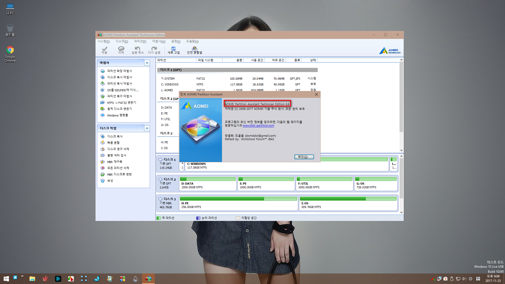
Task: Click the 적용 (Apply) checkmark toolbar icon
Action: pyautogui.click(x=104, y=50)
